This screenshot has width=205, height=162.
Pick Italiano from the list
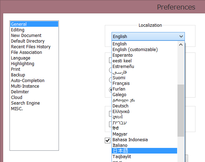(x=145, y=145)
